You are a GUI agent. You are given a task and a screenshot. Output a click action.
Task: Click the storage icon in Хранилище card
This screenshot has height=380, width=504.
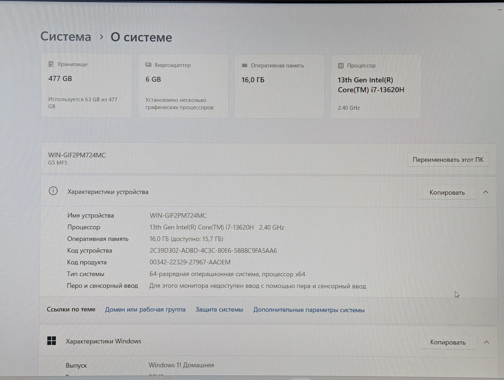[51, 64]
